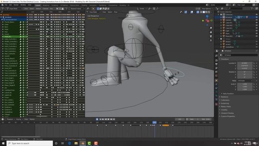Hide the Camera in outliner
Viewport: 259px width, 146px height.
[257, 20]
